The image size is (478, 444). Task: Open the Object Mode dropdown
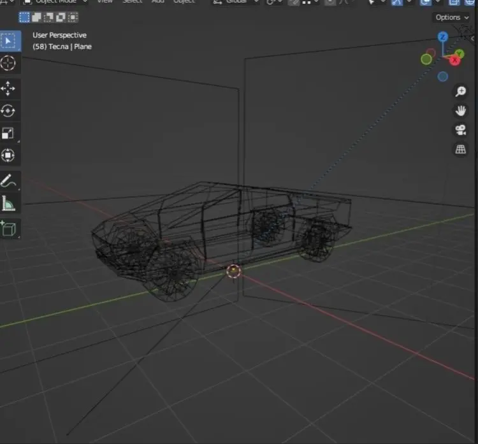click(x=56, y=2)
